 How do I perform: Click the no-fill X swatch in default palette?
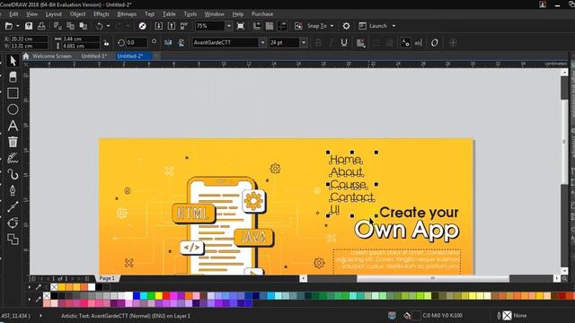[x=47, y=295]
